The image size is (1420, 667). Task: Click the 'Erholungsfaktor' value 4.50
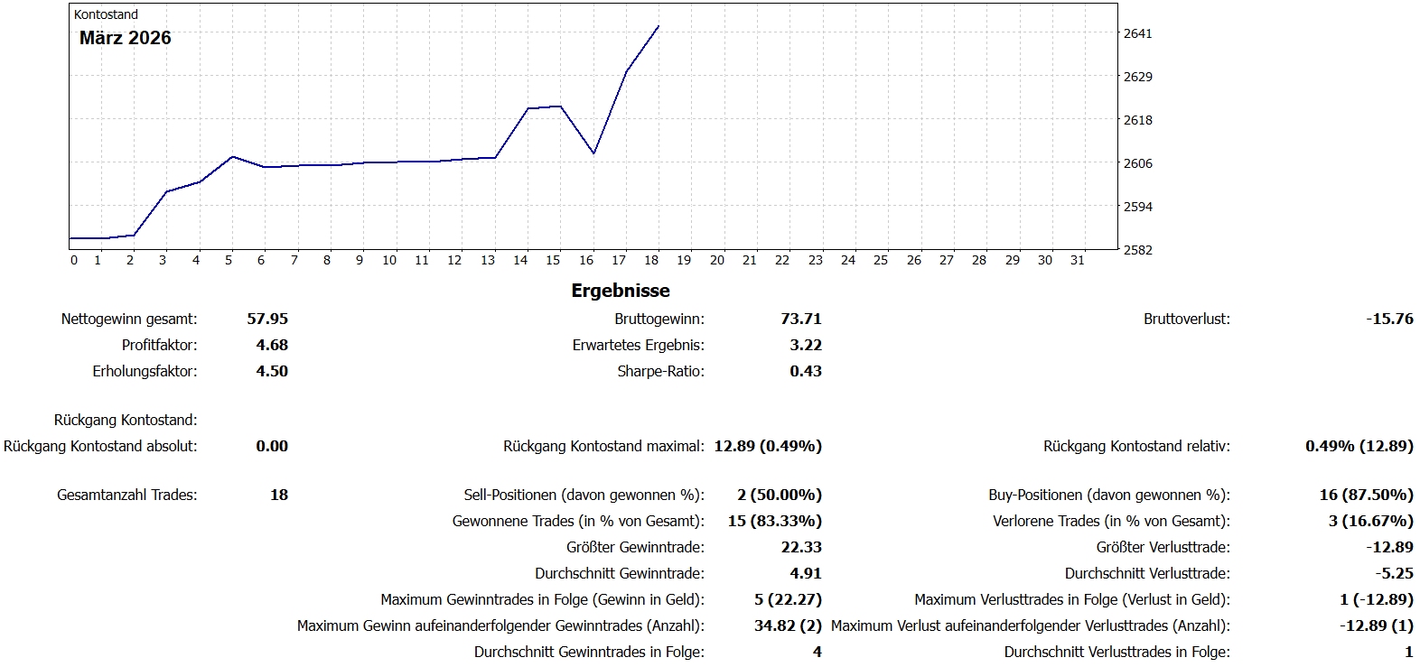pos(272,371)
